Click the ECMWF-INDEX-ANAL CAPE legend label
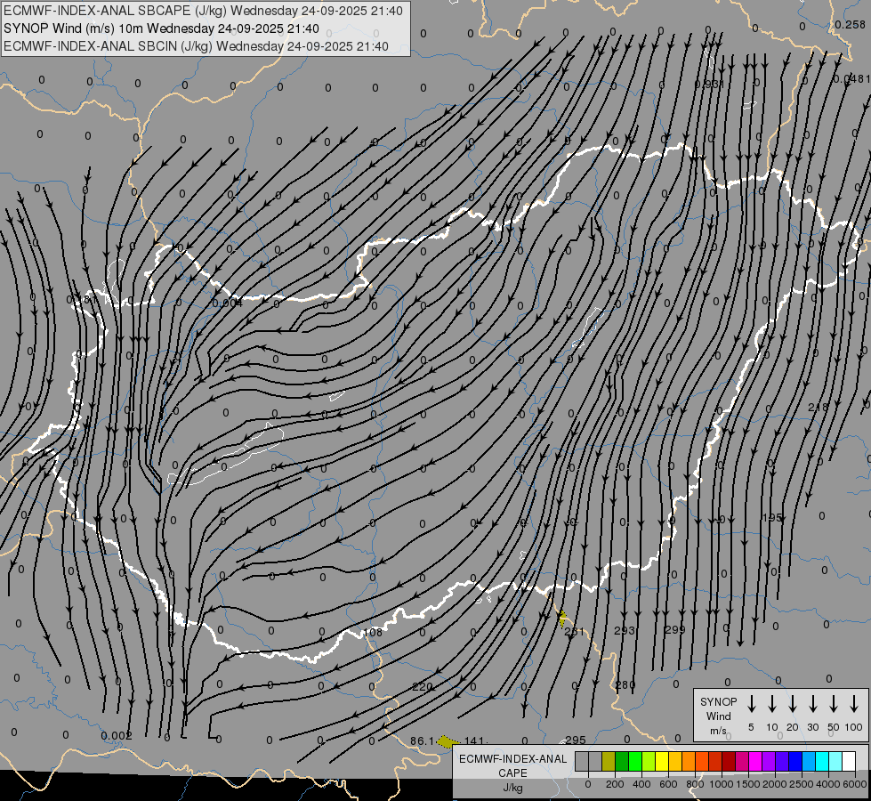Viewport: 871px width, 801px height. pyautogui.click(x=512, y=765)
